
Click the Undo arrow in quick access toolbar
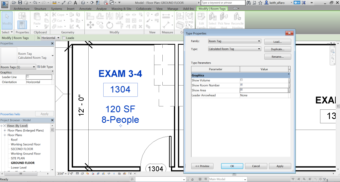[35, 3]
